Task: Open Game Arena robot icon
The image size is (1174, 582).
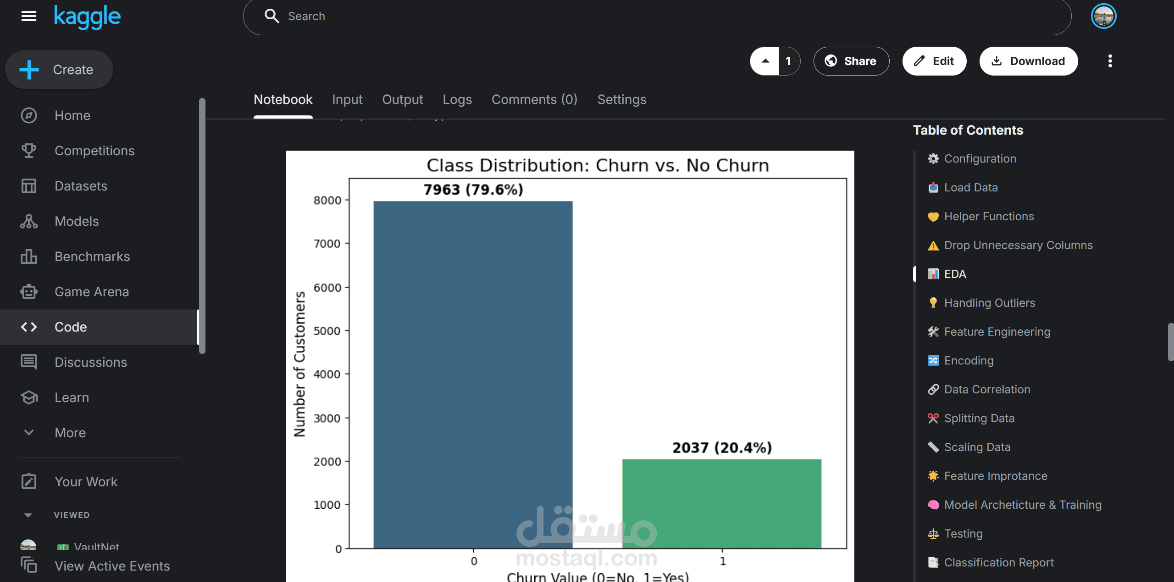Action: (x=28, y=292)
